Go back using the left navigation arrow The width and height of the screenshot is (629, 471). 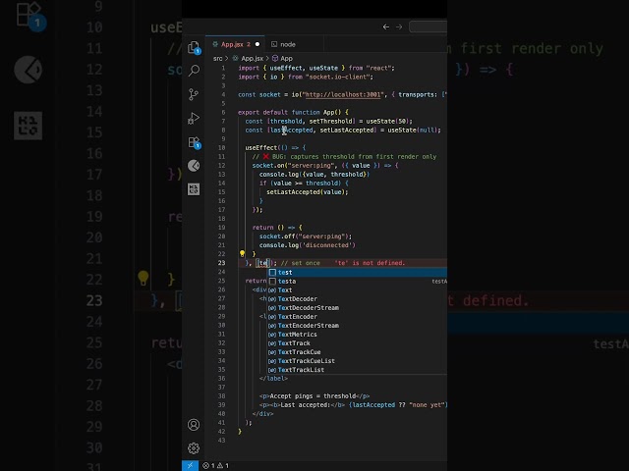coord(386,26)
